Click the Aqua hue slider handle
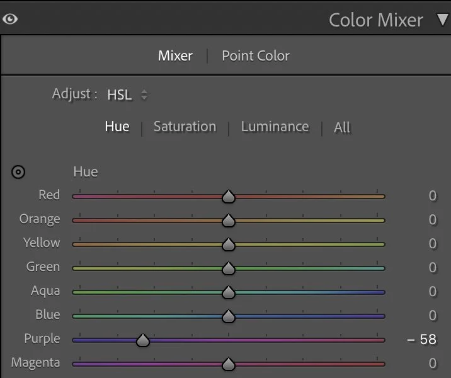This screenshot has width=451, height=378. (x=229, y=292)
